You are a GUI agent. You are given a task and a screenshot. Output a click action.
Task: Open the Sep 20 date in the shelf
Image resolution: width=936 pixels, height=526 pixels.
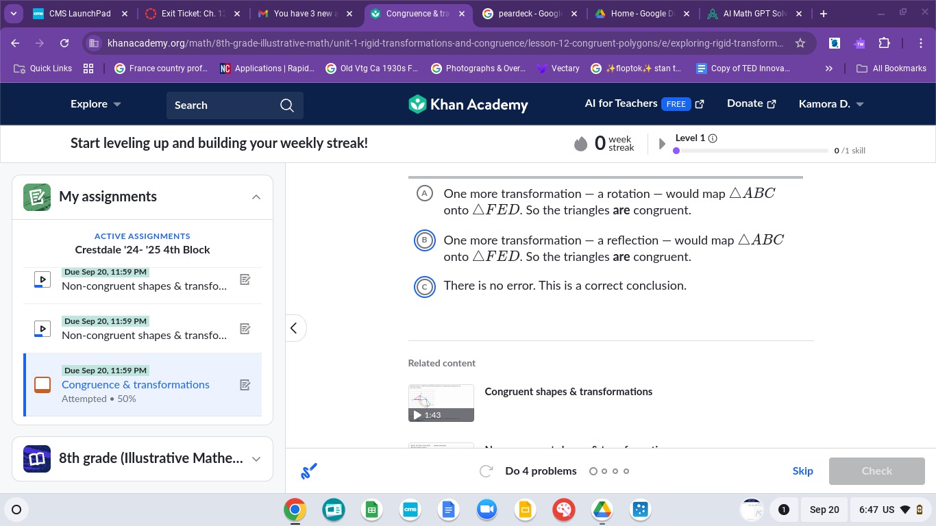[x=824, y=510]
